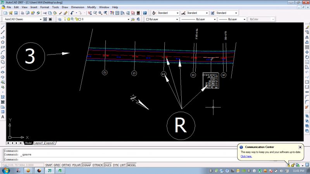Screen dimensions: 310x174
Task: Switch to the Layout1 tab
Action: pos(39,143)
